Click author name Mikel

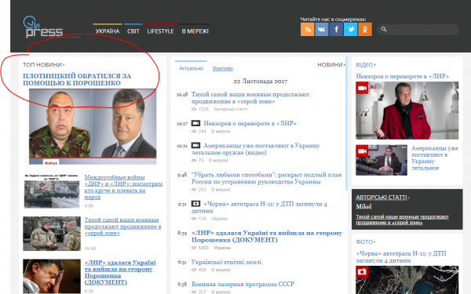coord(363,206)
